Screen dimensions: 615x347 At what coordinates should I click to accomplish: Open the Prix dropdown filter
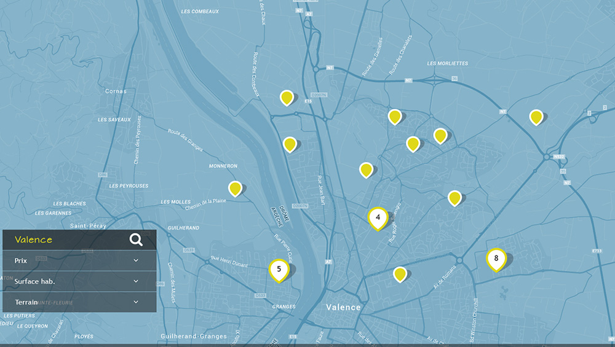click(x=79, y=260)
